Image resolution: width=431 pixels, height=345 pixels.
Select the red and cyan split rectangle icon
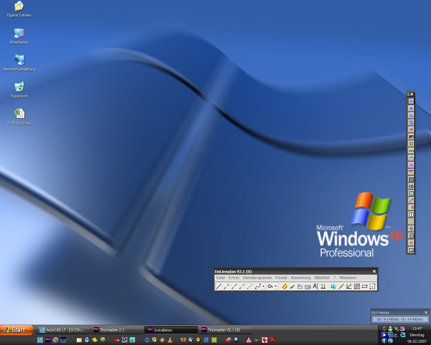pyautogui.click(x=411, y=136)
